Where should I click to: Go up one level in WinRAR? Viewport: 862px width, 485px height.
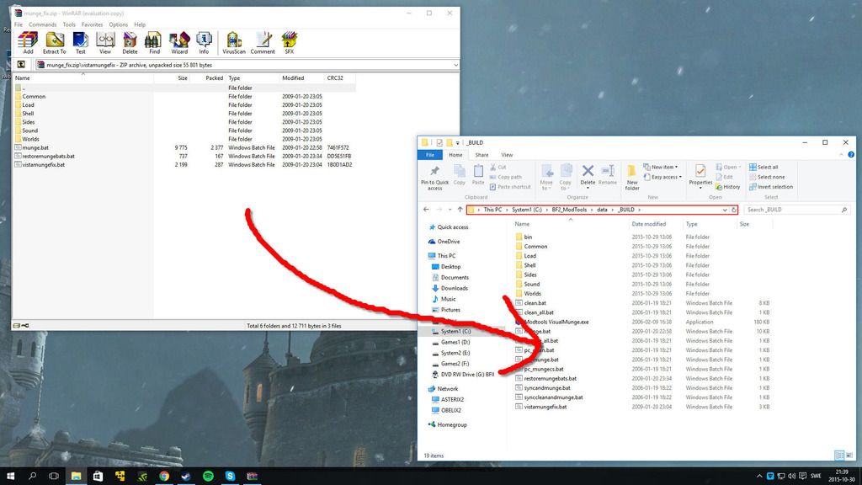(x=21, y=64)
